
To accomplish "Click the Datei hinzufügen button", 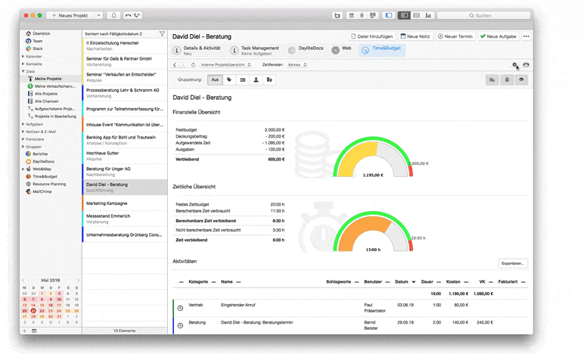I will click(x=372, y=36).
